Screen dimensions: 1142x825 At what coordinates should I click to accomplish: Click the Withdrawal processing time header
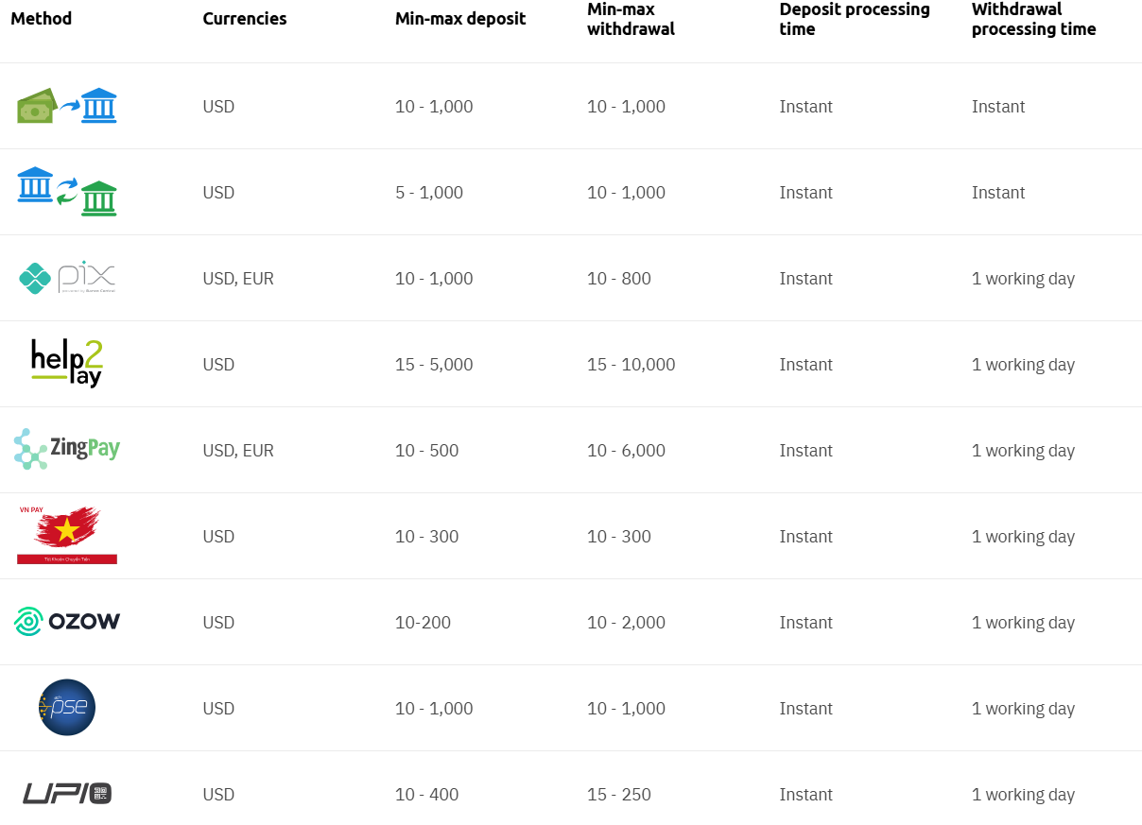click(1033, 19)
